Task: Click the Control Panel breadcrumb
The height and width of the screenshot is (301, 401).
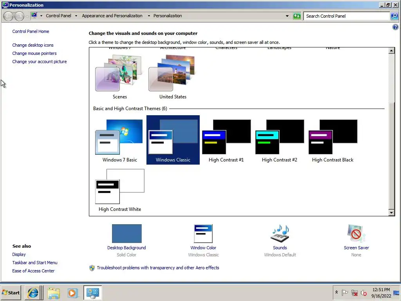Action: click(59, 16)
